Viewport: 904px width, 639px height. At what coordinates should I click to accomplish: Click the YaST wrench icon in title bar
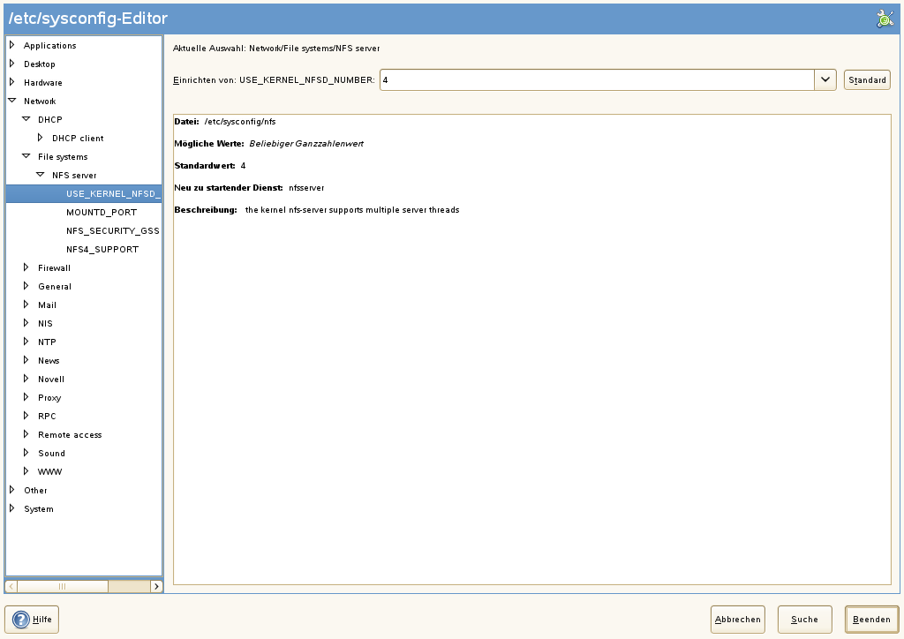(885, 19)
